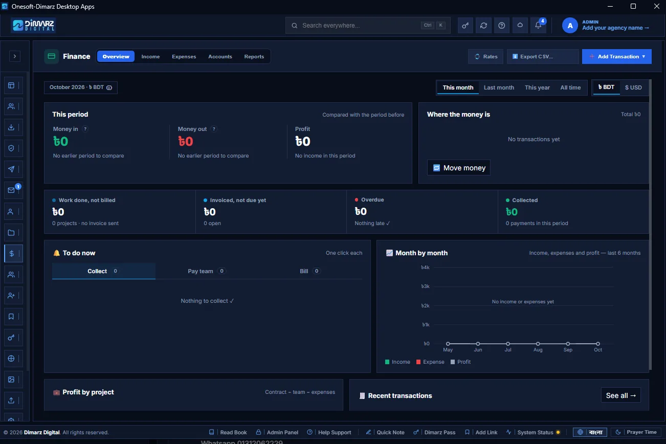
Task: Click See all recent transactions
Action: point(621,395)
